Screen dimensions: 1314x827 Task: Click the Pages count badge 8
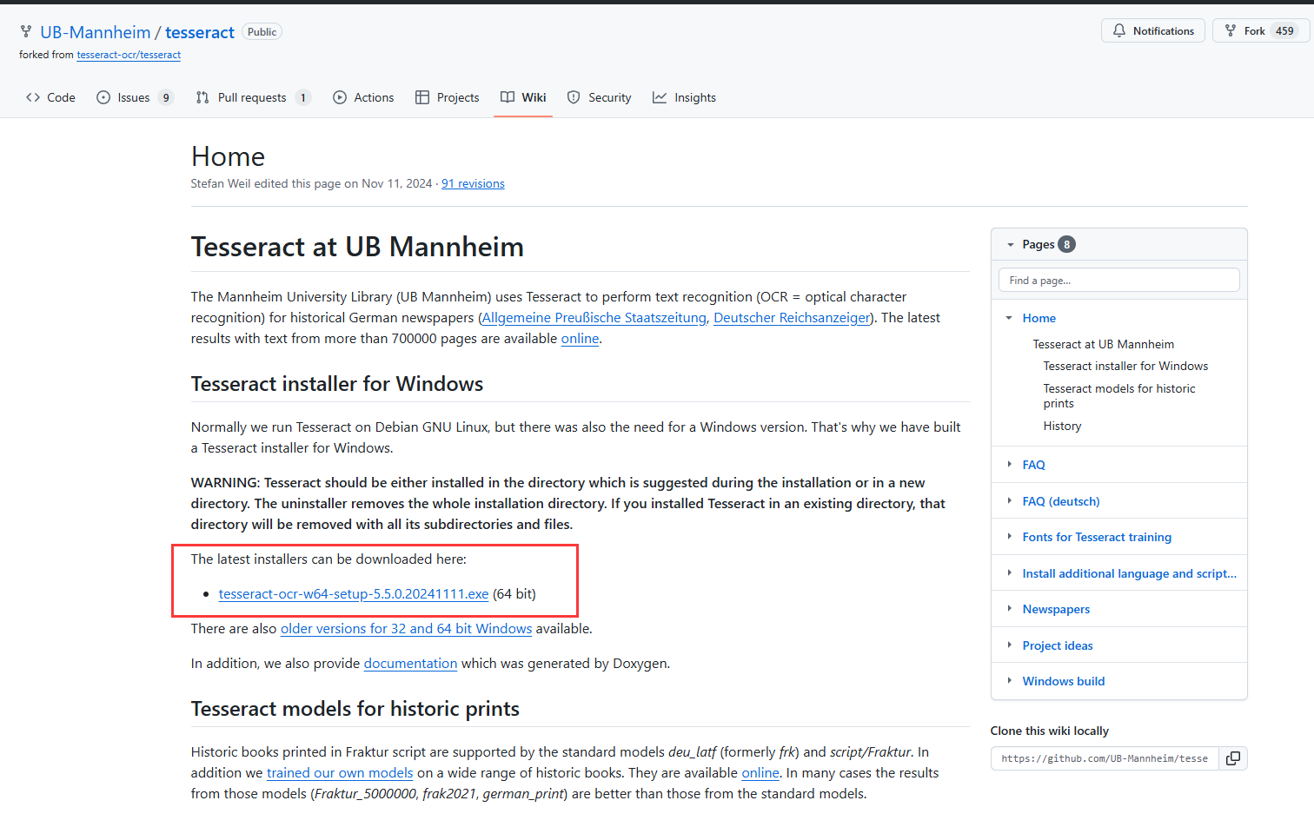1066,245
